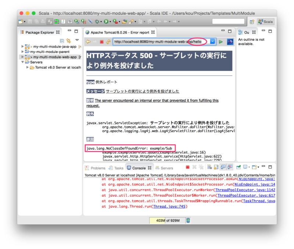294x249 pixels.
Task: Click the Eclipse globe icon beside the Go arrow
Action: [x=230, y=42]
